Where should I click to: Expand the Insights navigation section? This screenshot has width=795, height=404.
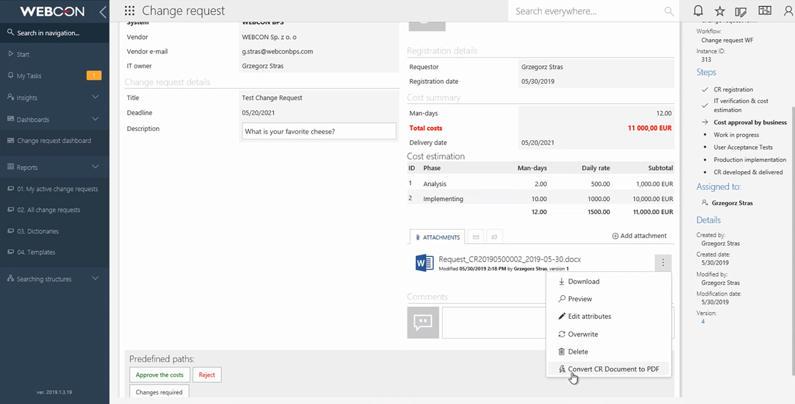95,97
